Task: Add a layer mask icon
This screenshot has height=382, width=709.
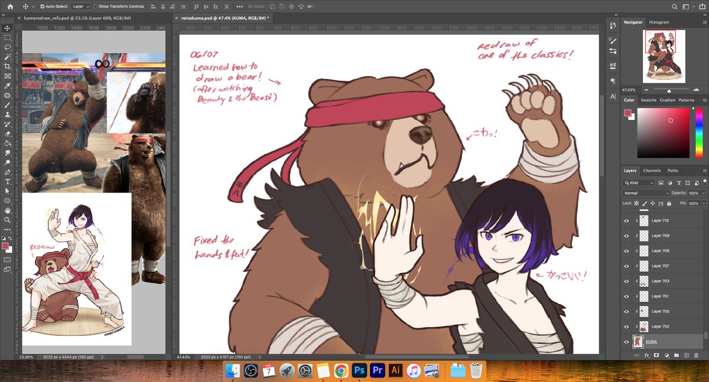Action: pos(656,355)
